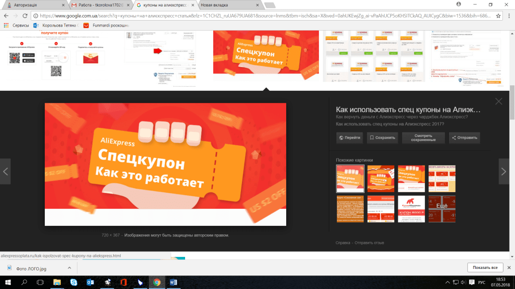Open a new browser tab
Image resolution: width=515 pixels, height=289 pixels.
[x=270, y=5]
